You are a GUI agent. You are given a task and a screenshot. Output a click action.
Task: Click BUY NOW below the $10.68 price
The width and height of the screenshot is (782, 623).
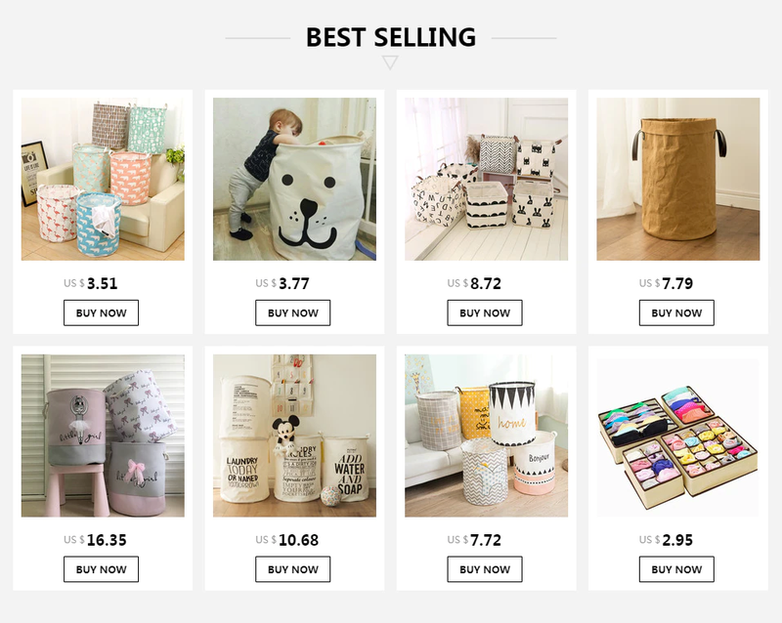(292, 569)
